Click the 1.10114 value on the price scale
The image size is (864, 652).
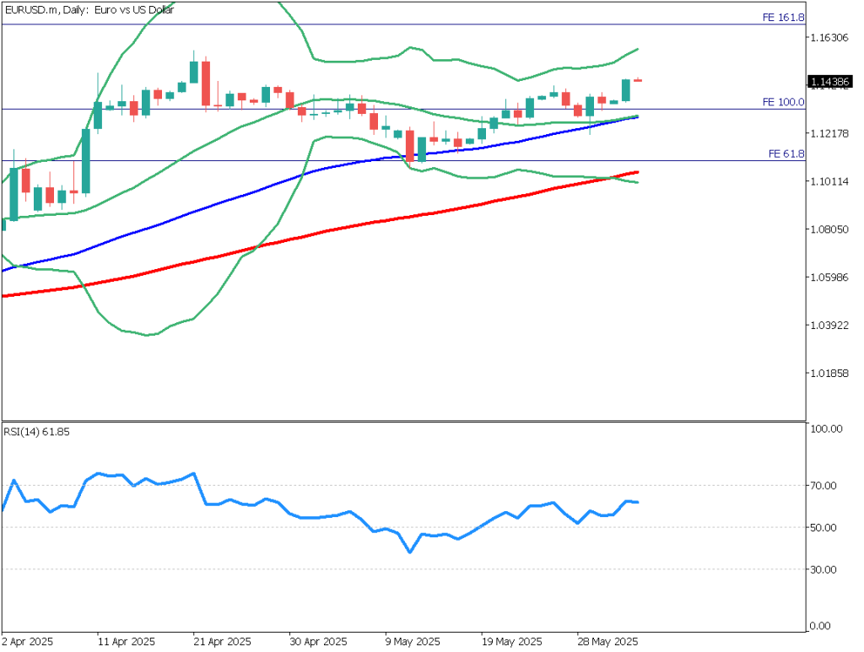(x=828, y=181)
